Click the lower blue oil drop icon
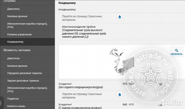The width and height of the screenshot is (185, 109). [120, 94]
